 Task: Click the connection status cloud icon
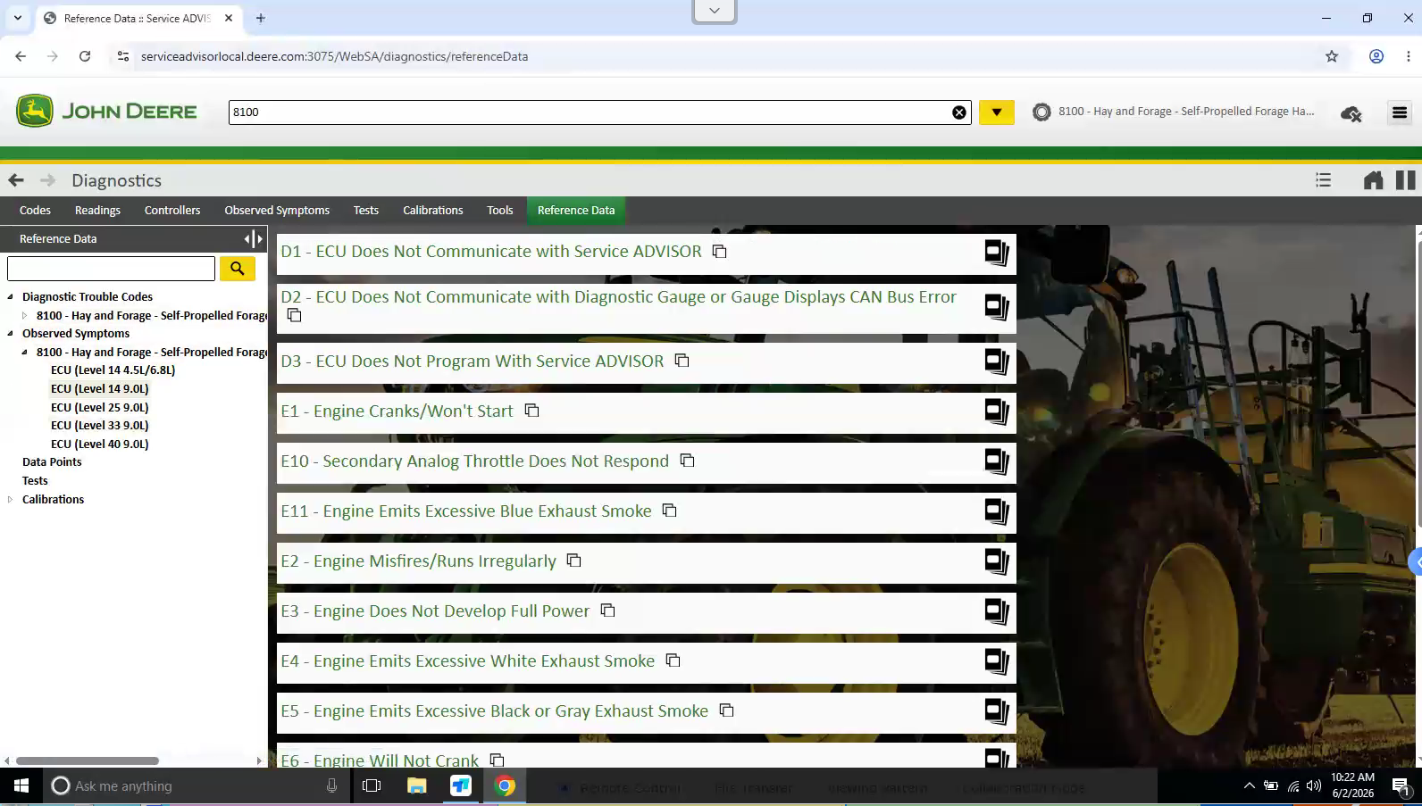coord(1351,113)
